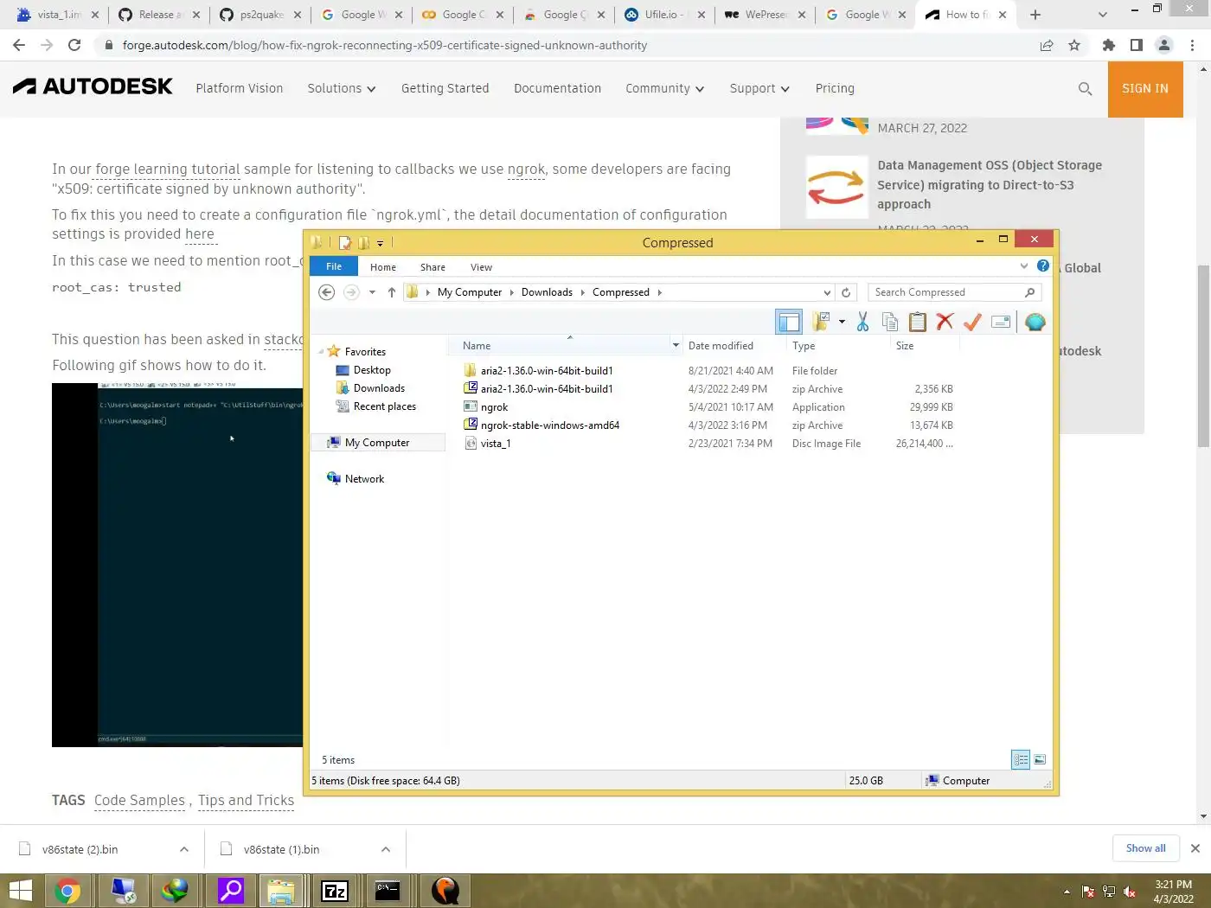Open the dropdown arrow beside the folder options icon
This screenshot has height=908, width=1211.
(x=842, y=323)
